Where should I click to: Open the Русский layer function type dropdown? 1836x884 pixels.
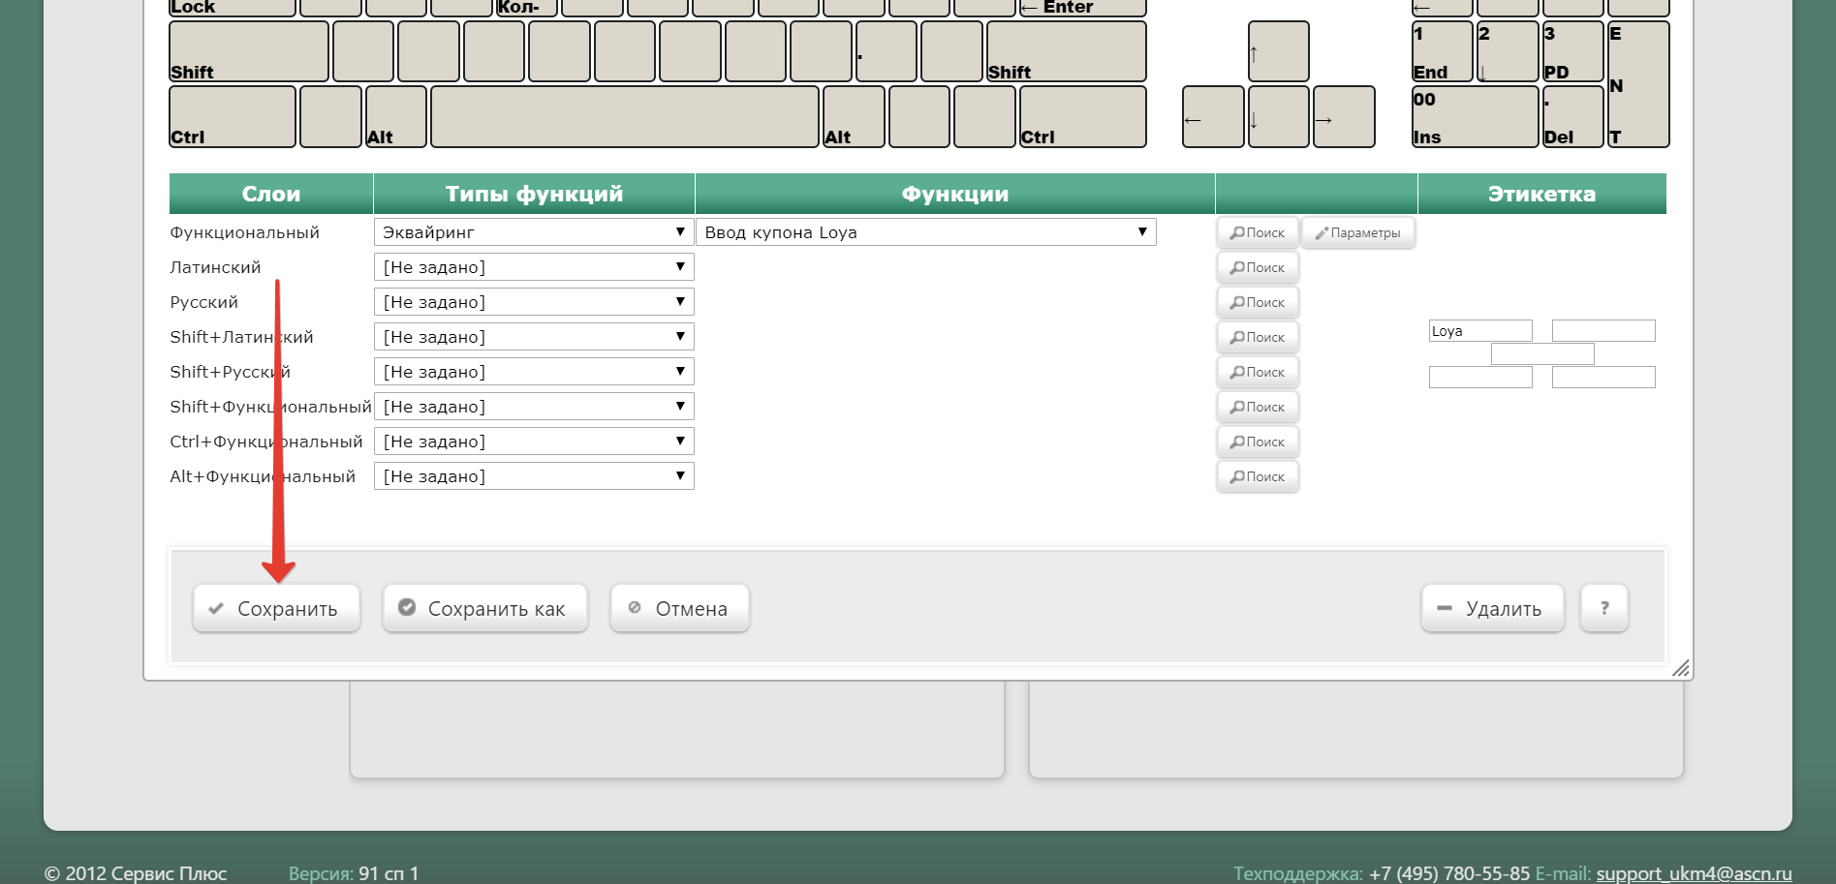534,302
